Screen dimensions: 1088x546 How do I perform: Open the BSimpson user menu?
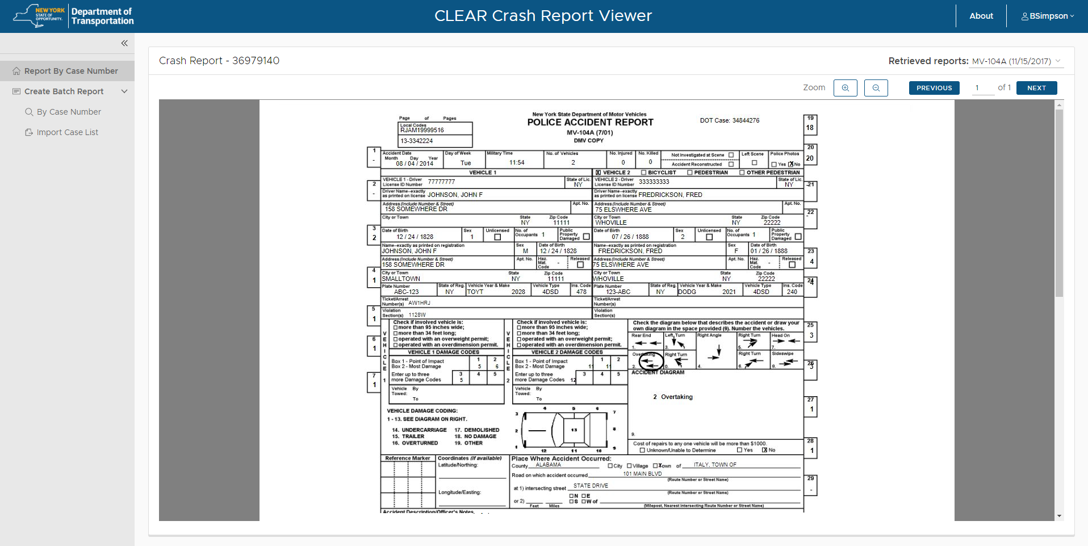[x=1048, y=16]
